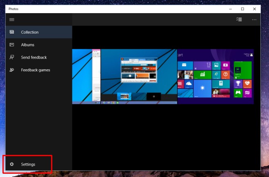Click the Collection photo icon in sidebar
The height and width of the screenshot is (177, 269).
point(12,32)
